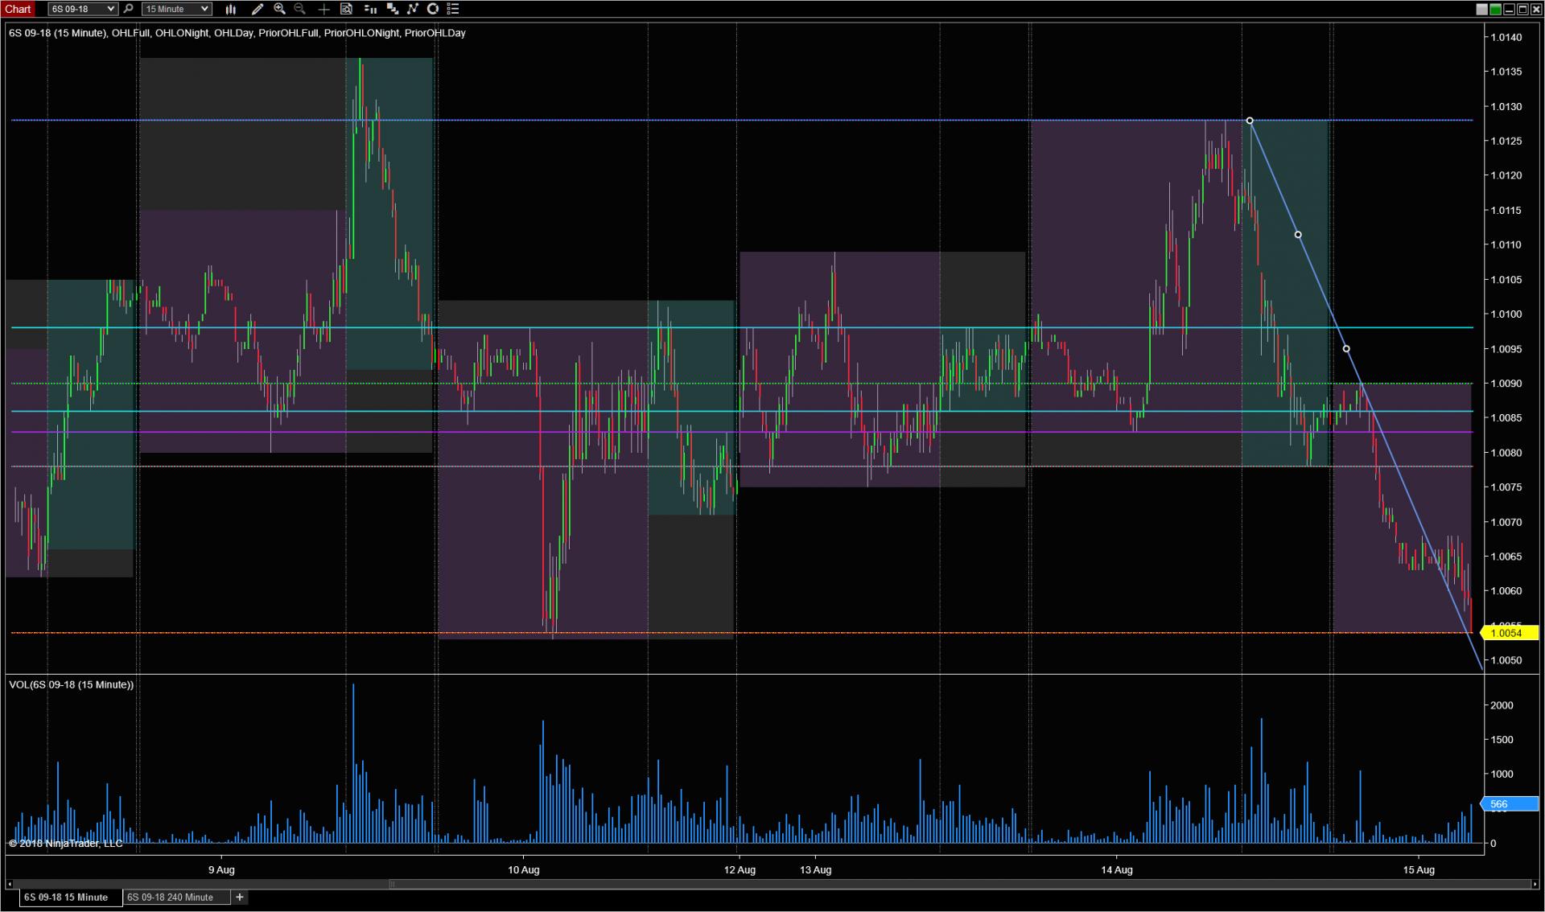Image resolution: width=1545 pixels, height=912 pixels.
Task: Toggle the crosshair cursor icon
Action: click(x=323, y=9)
